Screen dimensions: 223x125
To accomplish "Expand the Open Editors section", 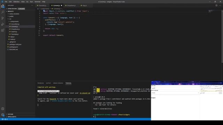I will pos(12,9).
